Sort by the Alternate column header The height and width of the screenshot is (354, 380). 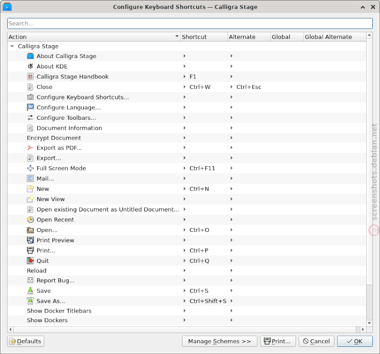point(249,37)
